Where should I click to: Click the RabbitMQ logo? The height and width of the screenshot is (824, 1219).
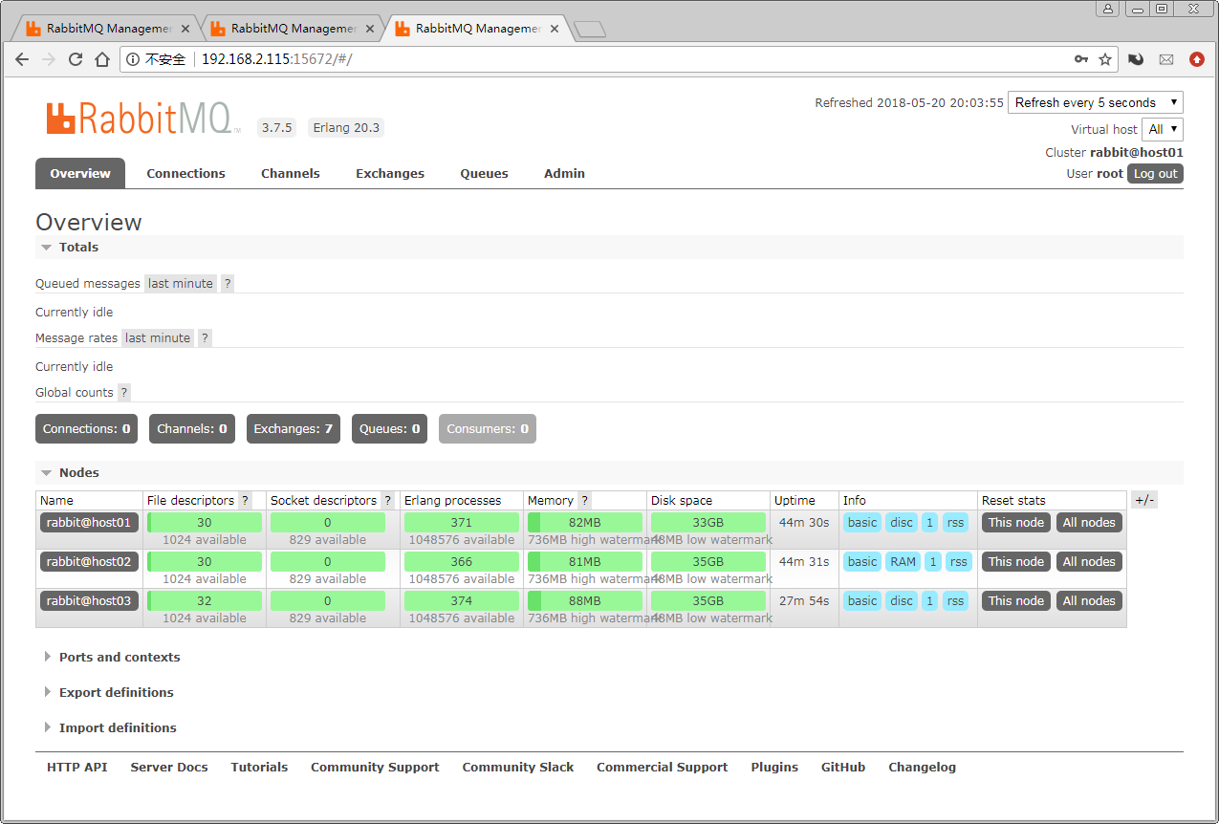143,119
